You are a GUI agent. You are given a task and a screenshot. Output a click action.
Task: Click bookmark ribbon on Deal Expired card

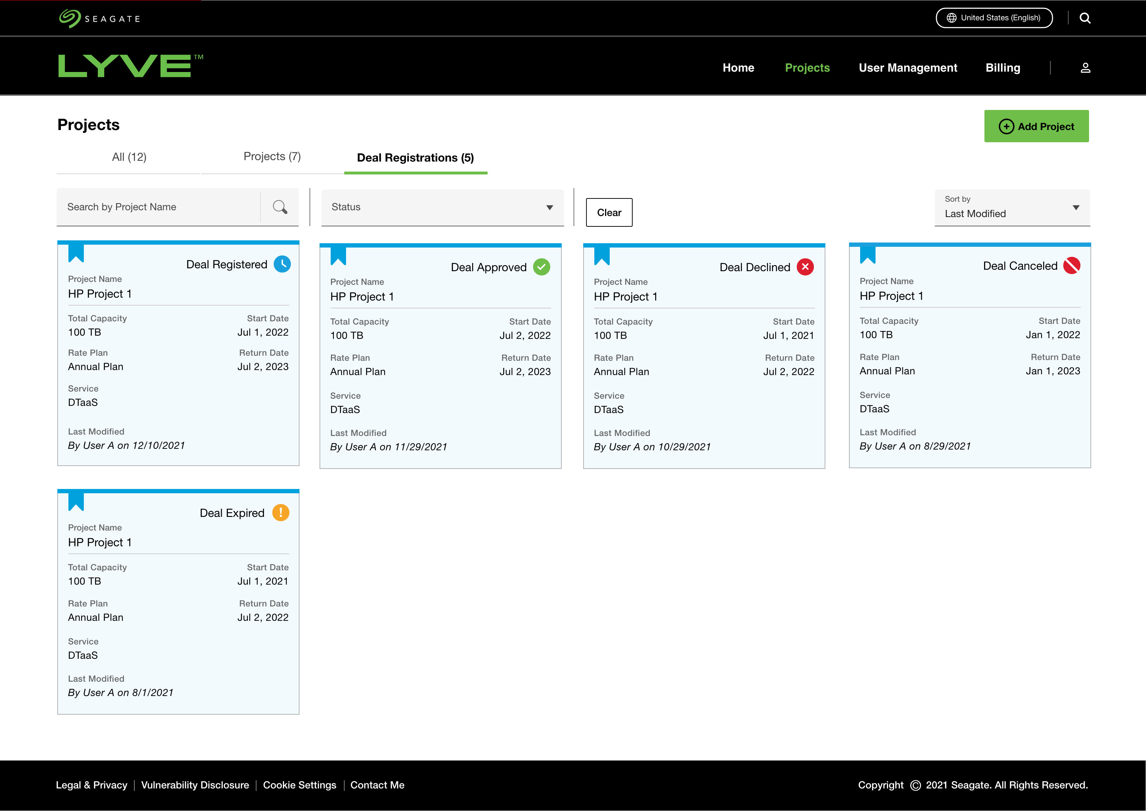click(x=76, y=502)
